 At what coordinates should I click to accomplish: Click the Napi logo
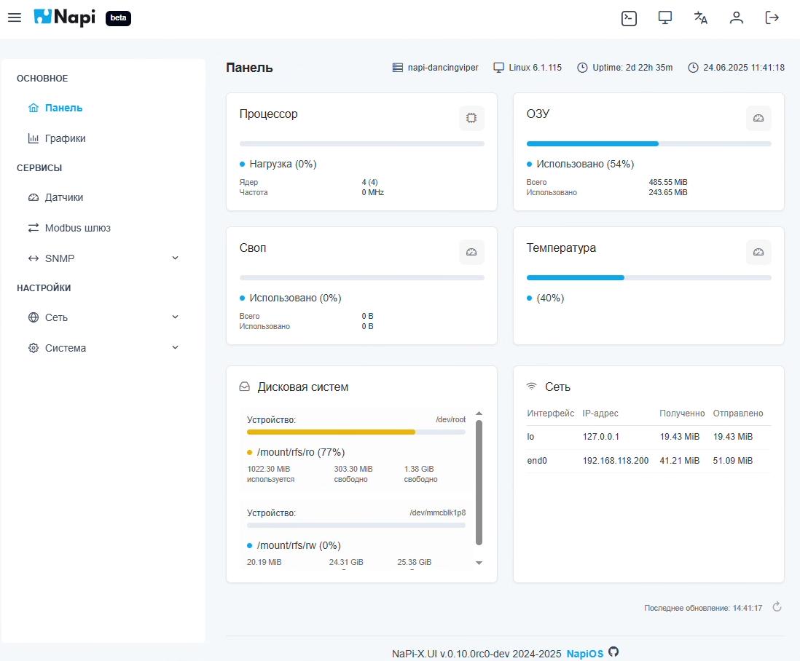(65, 17)
